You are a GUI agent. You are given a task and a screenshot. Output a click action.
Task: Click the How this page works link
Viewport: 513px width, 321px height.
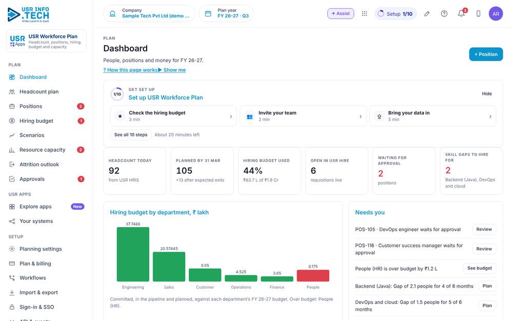(x=130, y=70)
